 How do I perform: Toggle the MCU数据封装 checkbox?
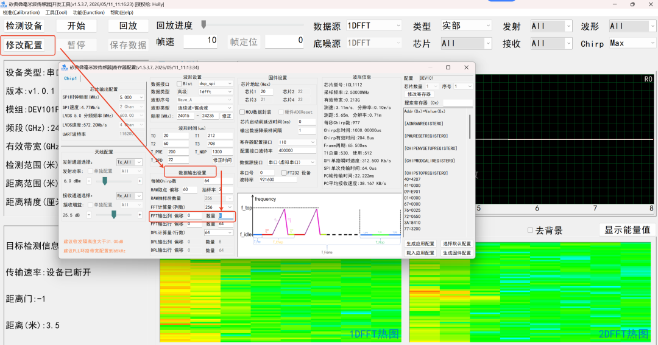tap(242, 112)
